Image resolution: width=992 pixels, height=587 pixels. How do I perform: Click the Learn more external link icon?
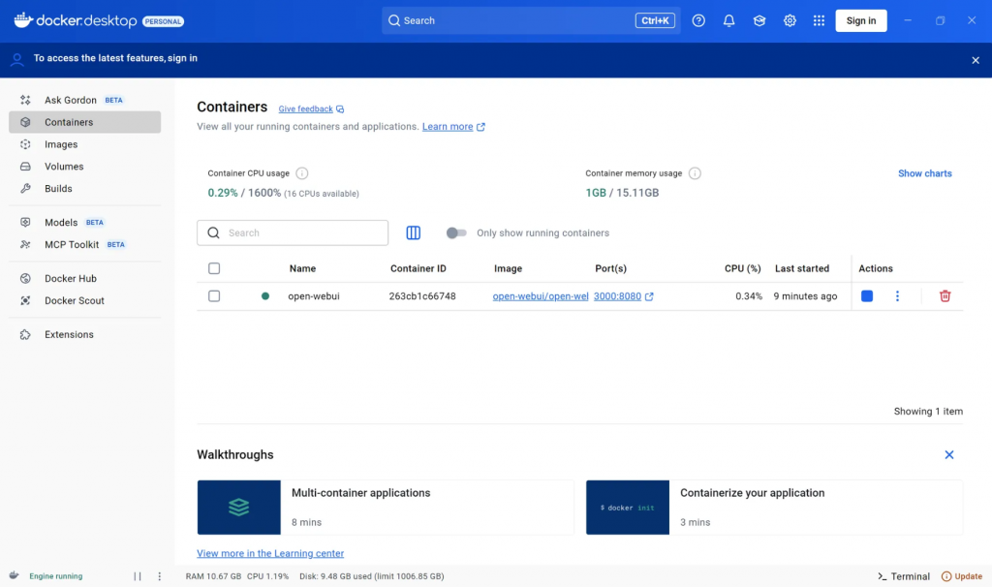480,127
